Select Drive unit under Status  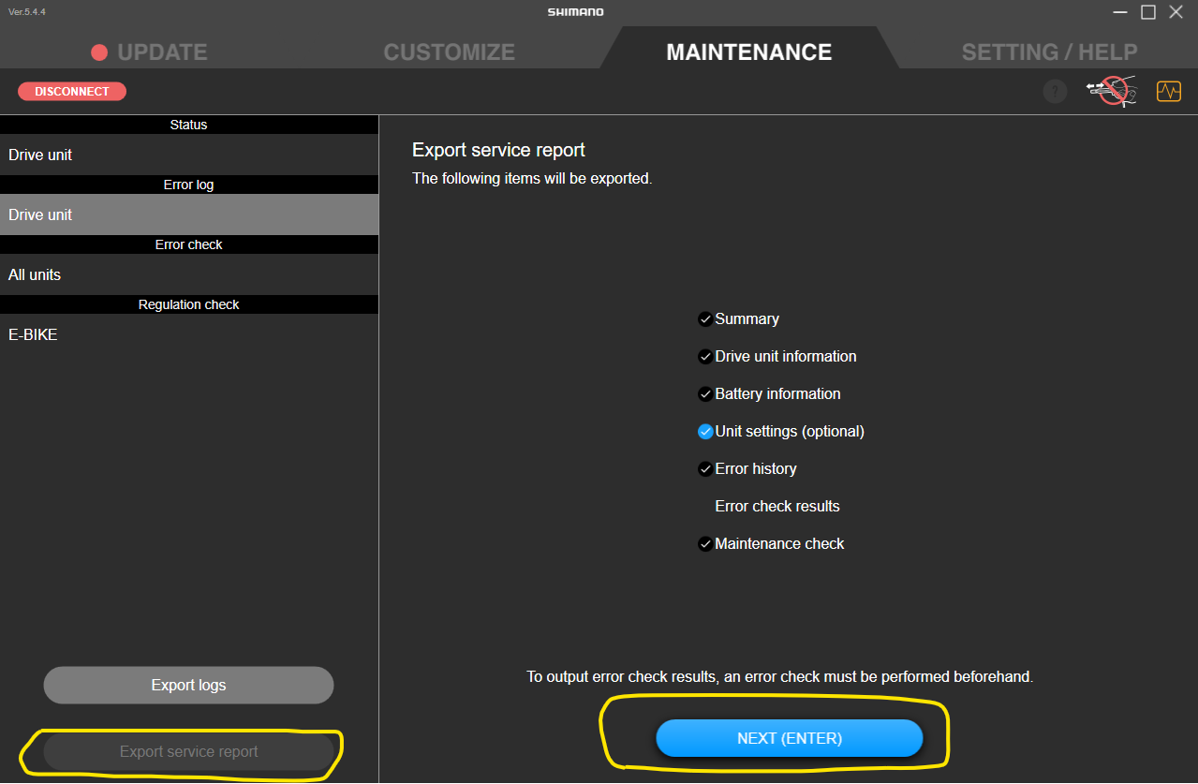pyautogui.click(x=189, y=155)
